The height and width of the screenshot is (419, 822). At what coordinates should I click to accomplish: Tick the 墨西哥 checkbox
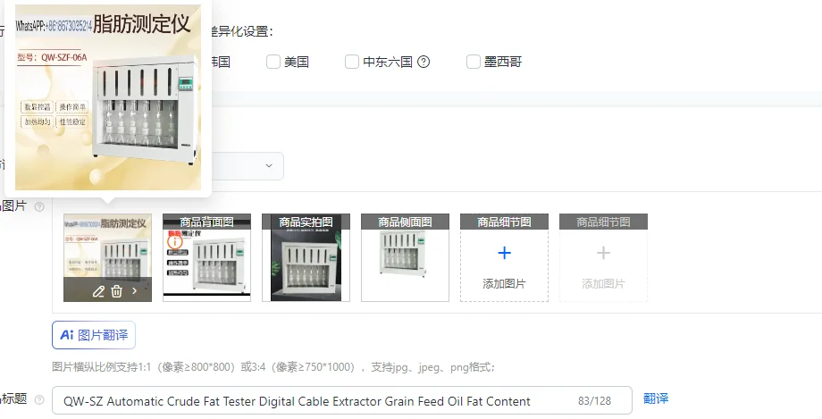[x=474, y=62]
